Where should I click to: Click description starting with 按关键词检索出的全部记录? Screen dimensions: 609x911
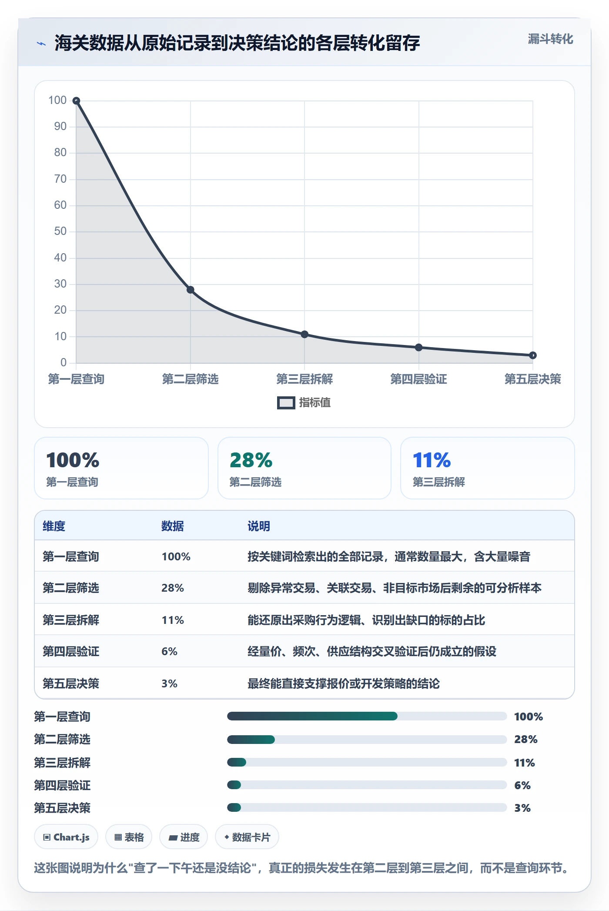point(389,556)
